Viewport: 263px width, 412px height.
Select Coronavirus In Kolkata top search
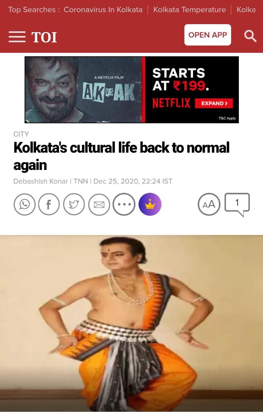tap(103, 10)
